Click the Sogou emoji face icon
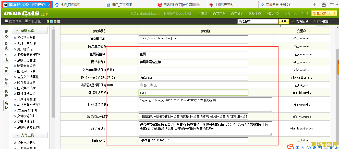Viewport: 339px width, 149px height. click(x=309, y=147)
